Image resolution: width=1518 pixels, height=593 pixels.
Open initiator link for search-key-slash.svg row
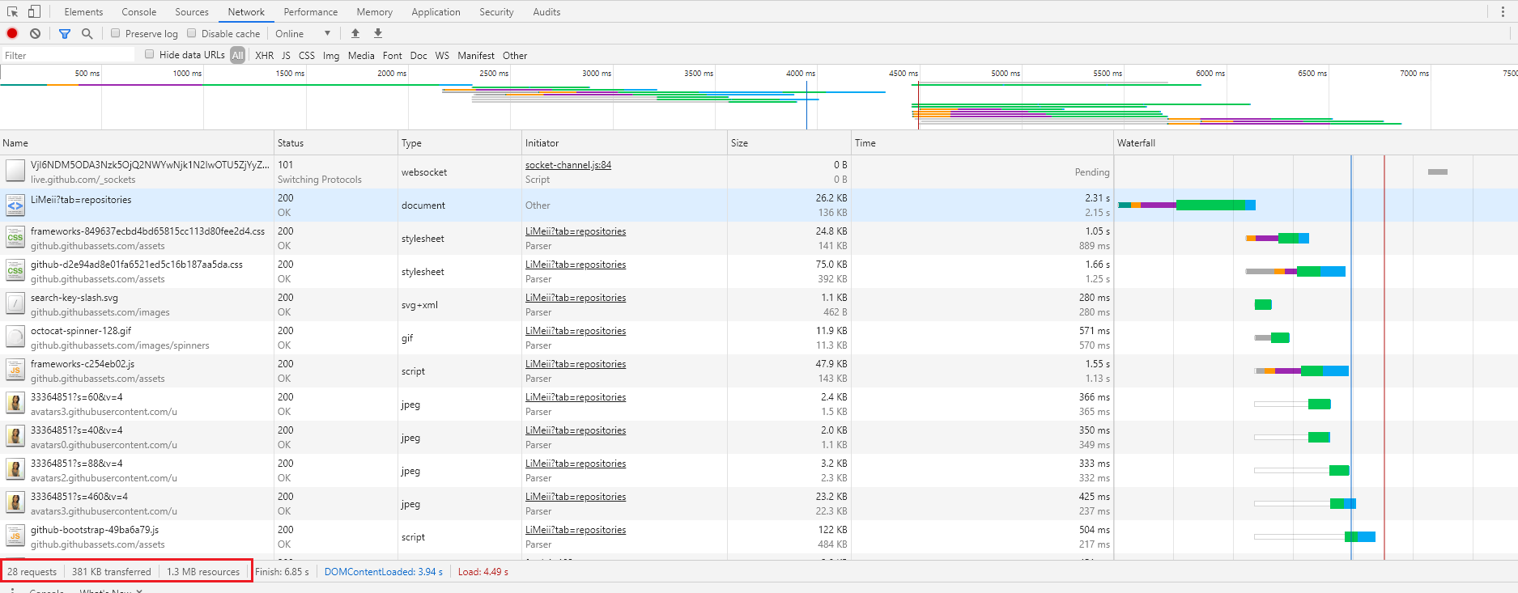pos(576,297)
